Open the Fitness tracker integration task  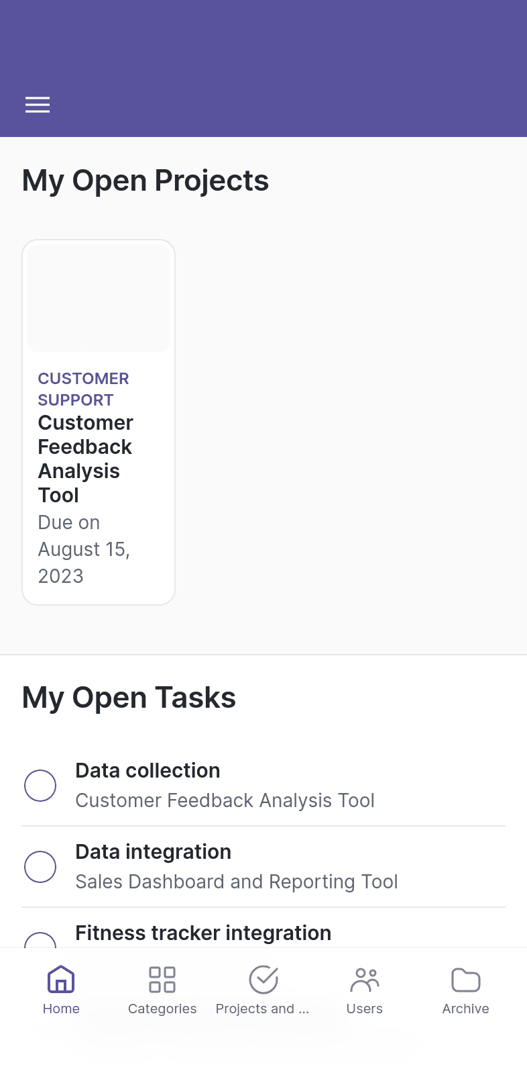203,933
